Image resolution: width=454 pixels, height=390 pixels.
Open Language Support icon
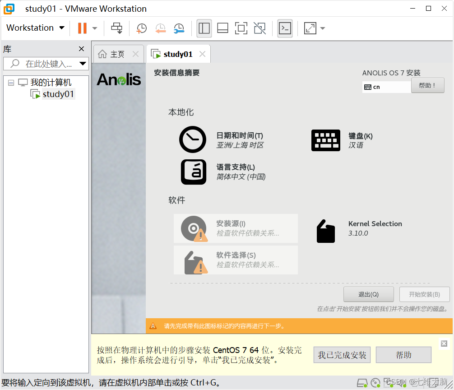tap(194, 172)
